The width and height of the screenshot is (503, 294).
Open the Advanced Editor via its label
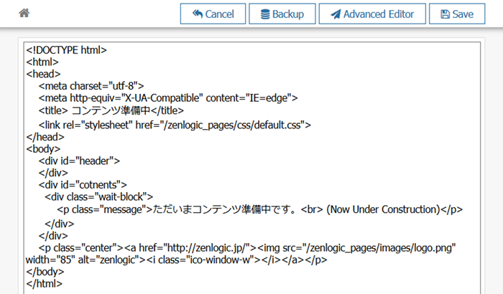coord(378,14)
